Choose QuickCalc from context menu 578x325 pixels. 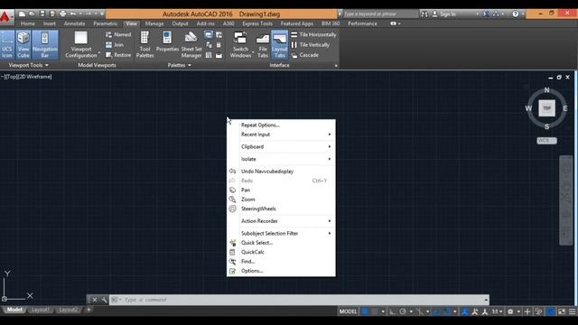281,252
